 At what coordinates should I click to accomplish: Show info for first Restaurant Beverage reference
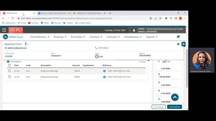point(104,71)
